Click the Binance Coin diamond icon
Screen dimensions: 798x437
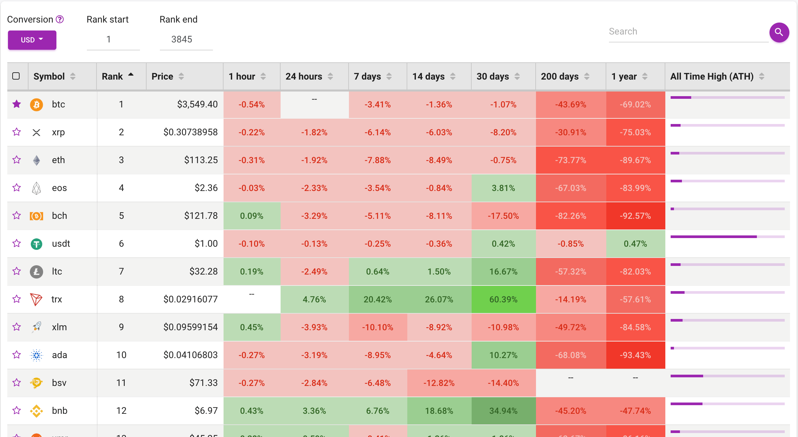(36, 411)
